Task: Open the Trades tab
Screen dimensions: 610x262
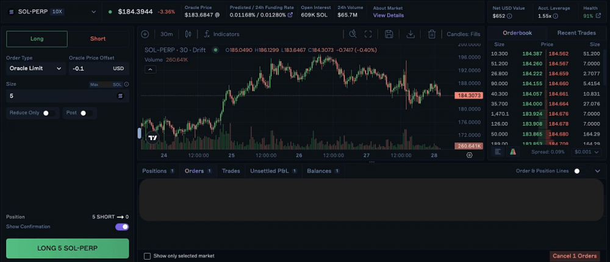Action: [x=231, y=171]
